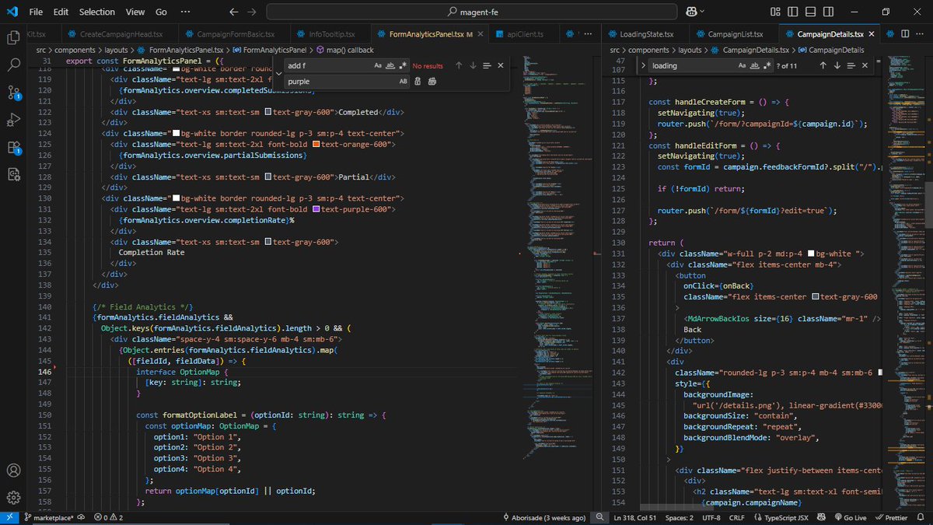The image size is (933, 525).
Task: Open the Search view in activity bar
Action: pyautogui.click(x=13, y=65)
